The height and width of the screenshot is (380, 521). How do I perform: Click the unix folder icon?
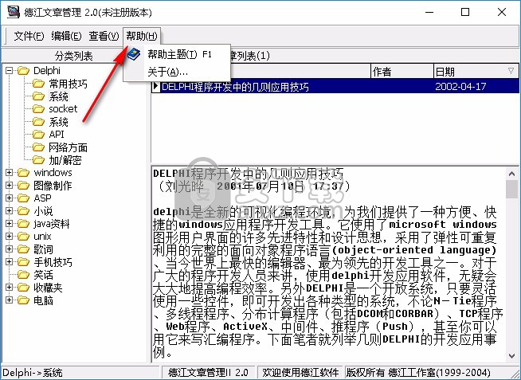23,236
